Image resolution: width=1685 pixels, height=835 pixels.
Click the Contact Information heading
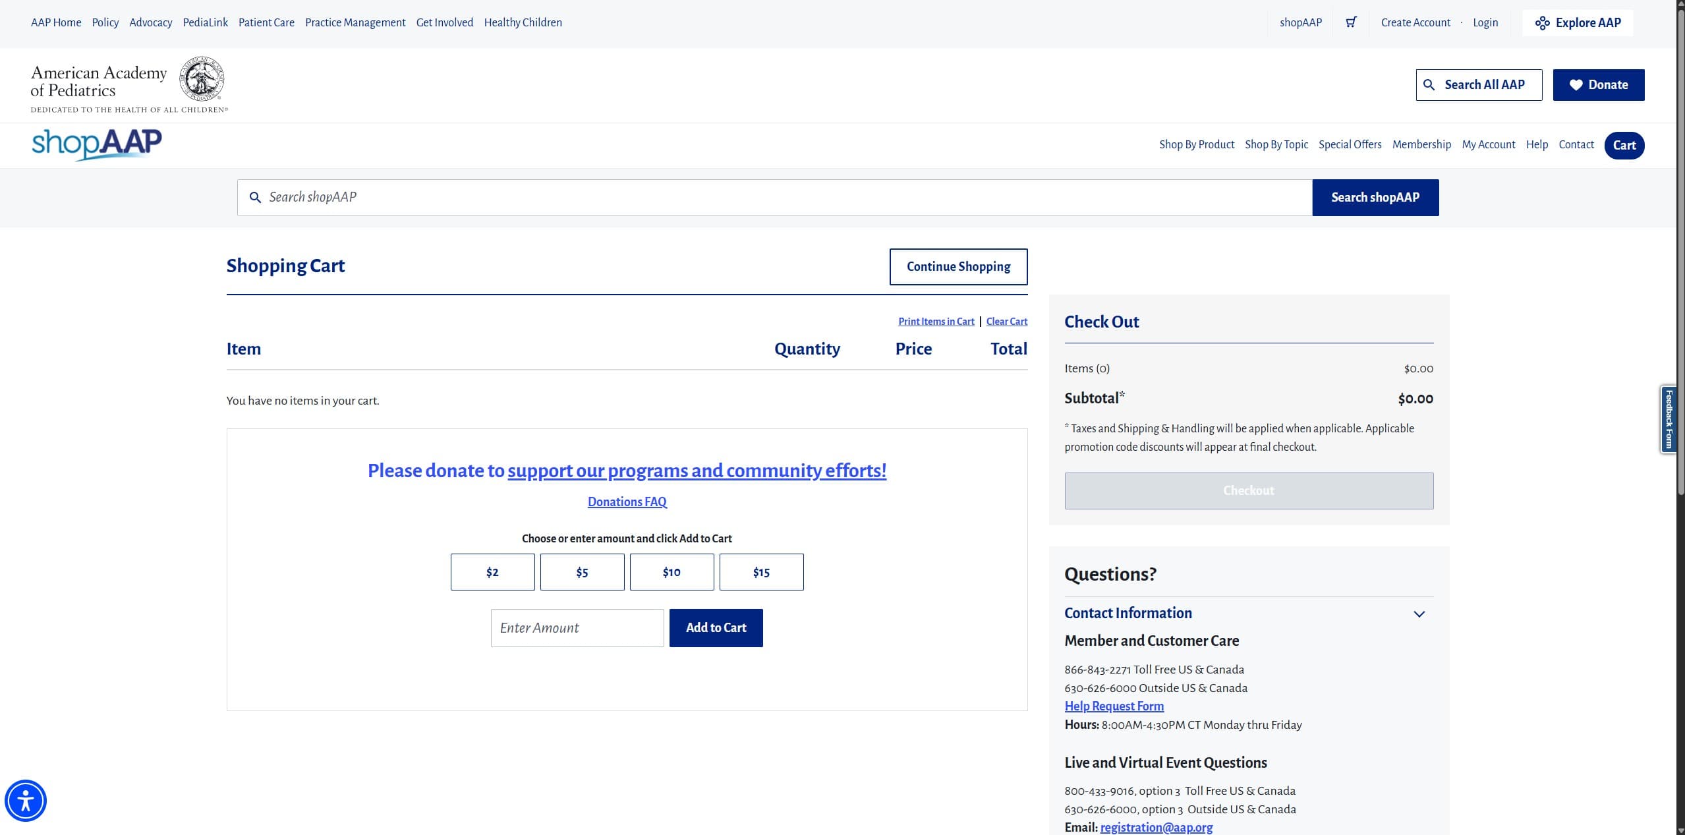pos(1128,613)
